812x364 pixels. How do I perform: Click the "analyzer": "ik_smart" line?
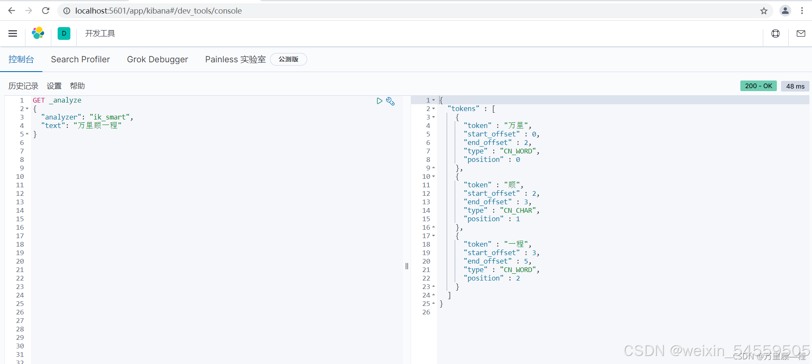coord(87,117)
